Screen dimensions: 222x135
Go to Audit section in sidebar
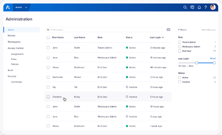[x=10, y=70]
